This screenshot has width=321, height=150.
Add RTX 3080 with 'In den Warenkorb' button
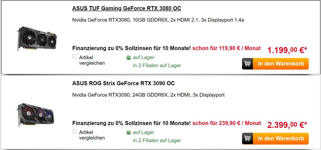pyautogui.click(x=281, y=64)
